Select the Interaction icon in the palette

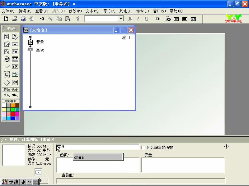tap(15, 37)
